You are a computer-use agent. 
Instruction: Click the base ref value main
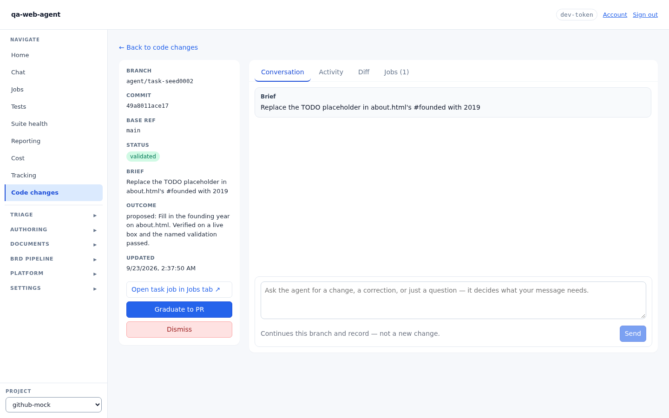point(133,131)
